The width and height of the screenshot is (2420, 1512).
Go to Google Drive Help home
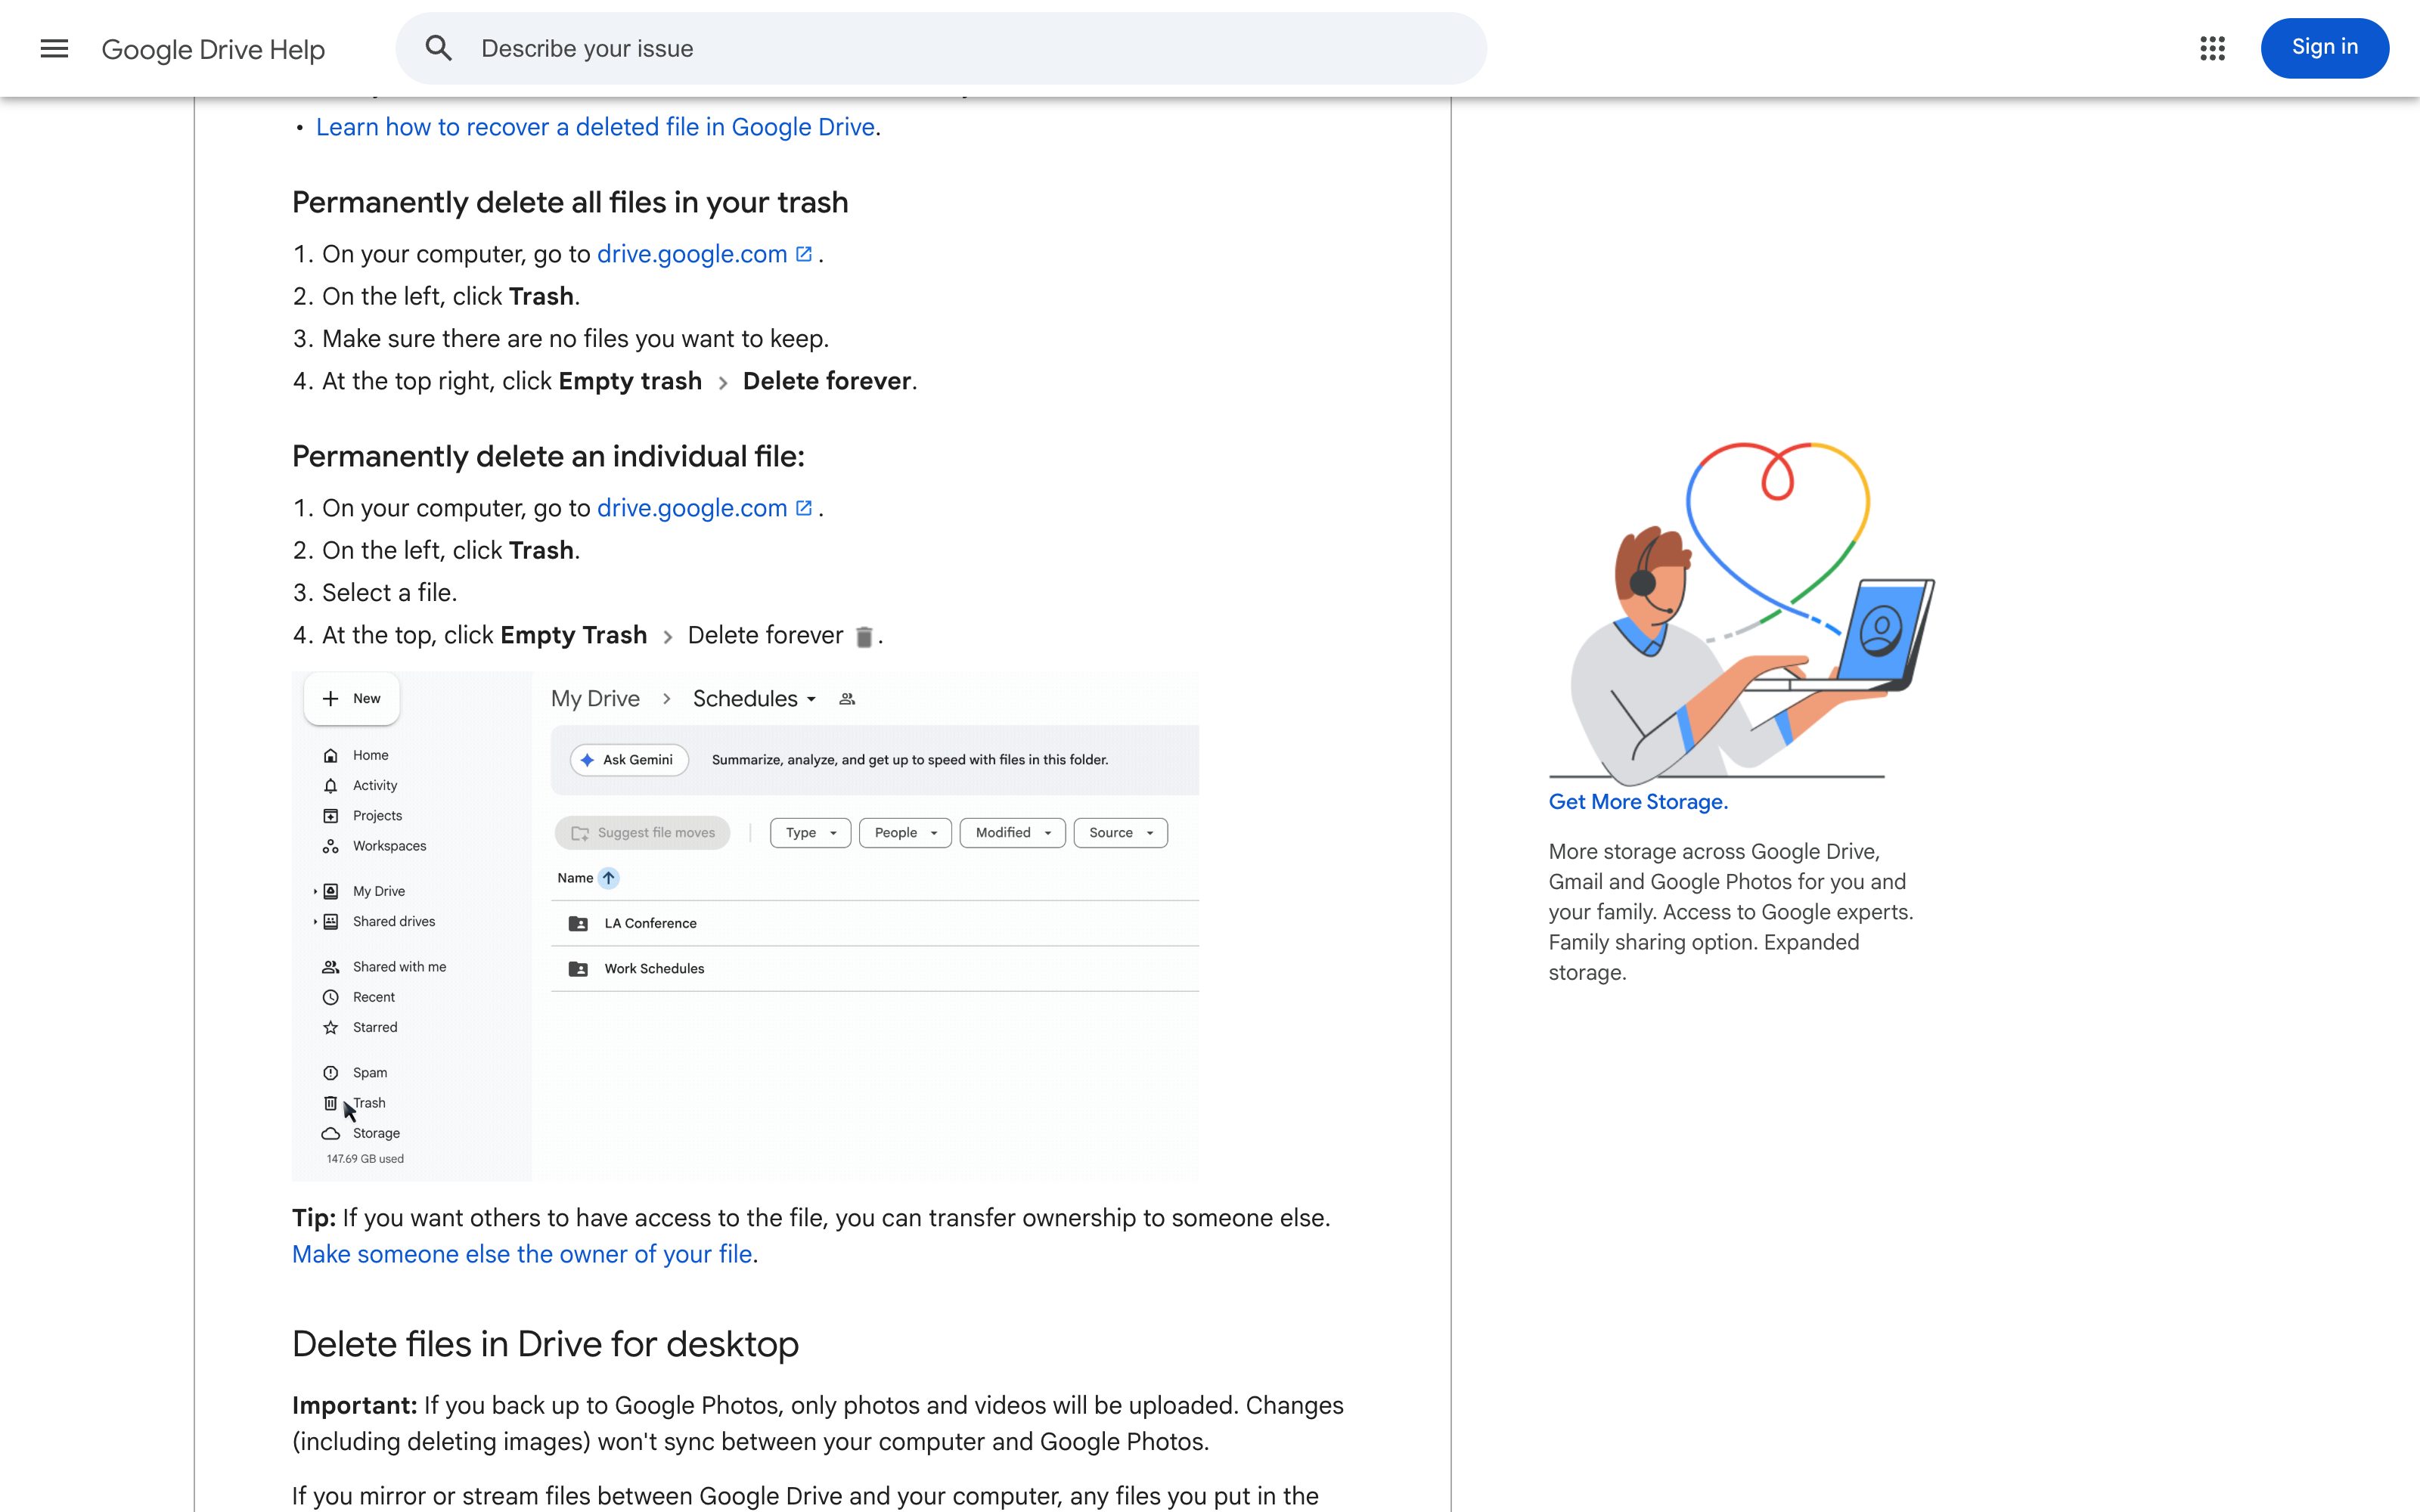[213, 49]
